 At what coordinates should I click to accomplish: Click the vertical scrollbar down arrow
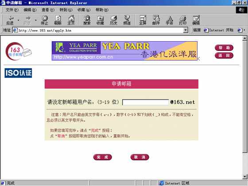click(x=244, y=176)
